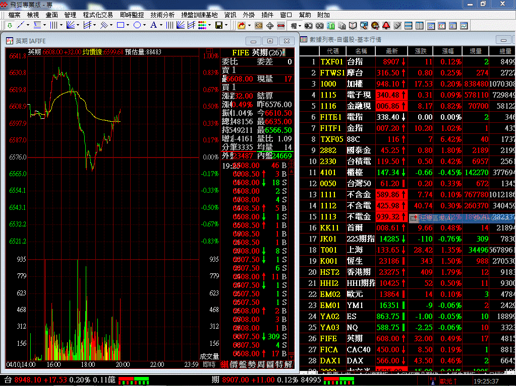The height and width of the screenshot is (386, 516).
Task: Select the vertical cycle lines tool
Action: point(53,25)
